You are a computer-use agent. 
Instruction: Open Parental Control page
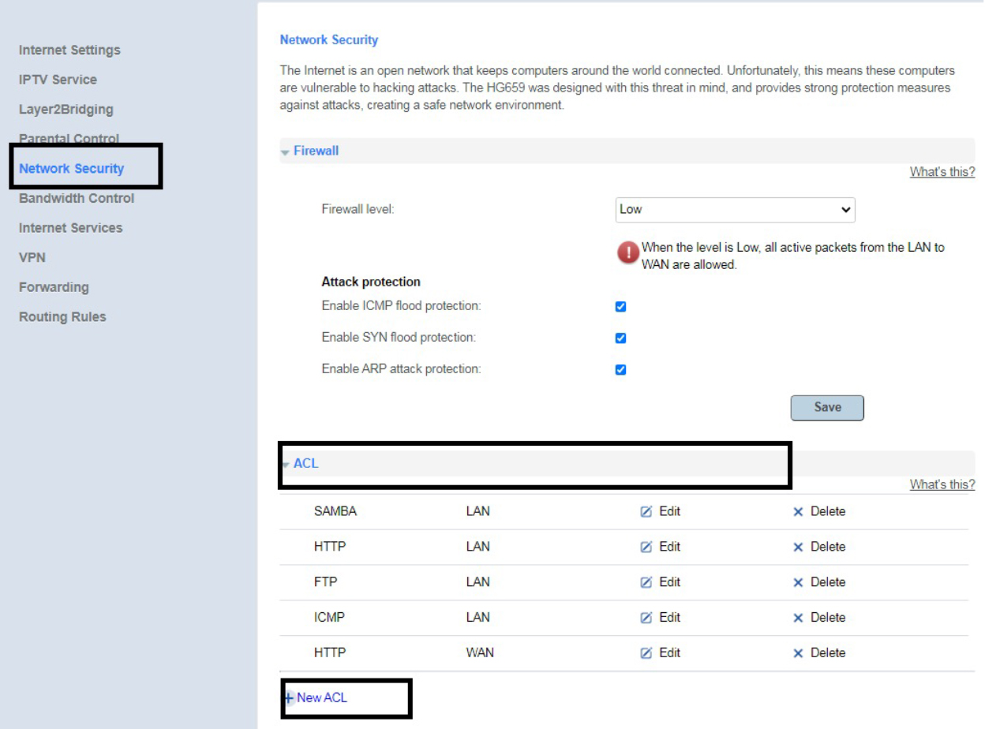[69, 139]
